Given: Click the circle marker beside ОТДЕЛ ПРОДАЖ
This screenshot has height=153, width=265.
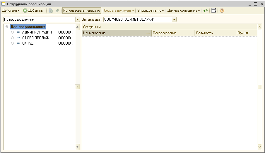Looking at the screenshot, I should [12, 38].
